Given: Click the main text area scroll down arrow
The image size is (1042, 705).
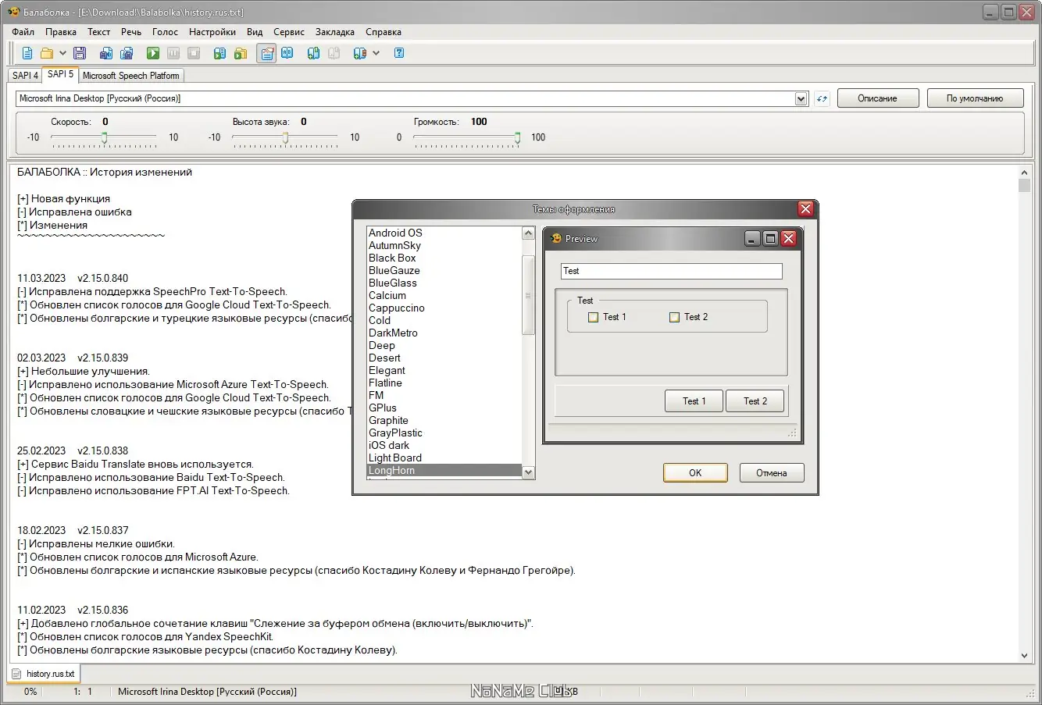Looking at the screenshot, I should (1025, 656).
